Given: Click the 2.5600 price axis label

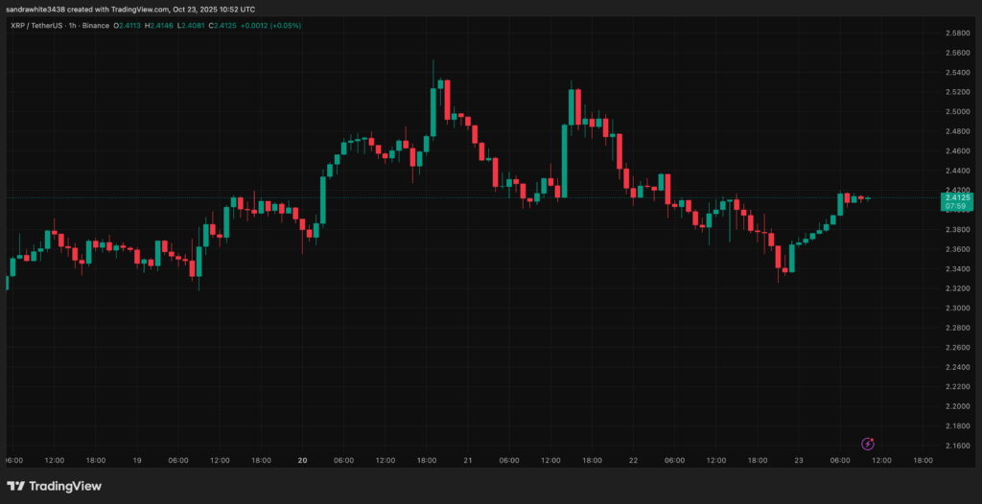Looking at the screenshot, I should tap(958, 53).
